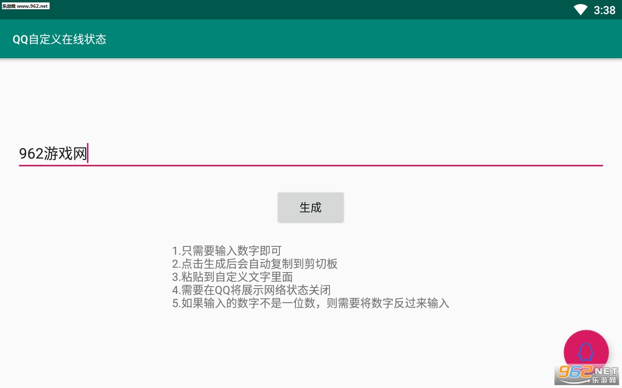
Task: Place cursor after 网 in the input field
Action: 87,154
